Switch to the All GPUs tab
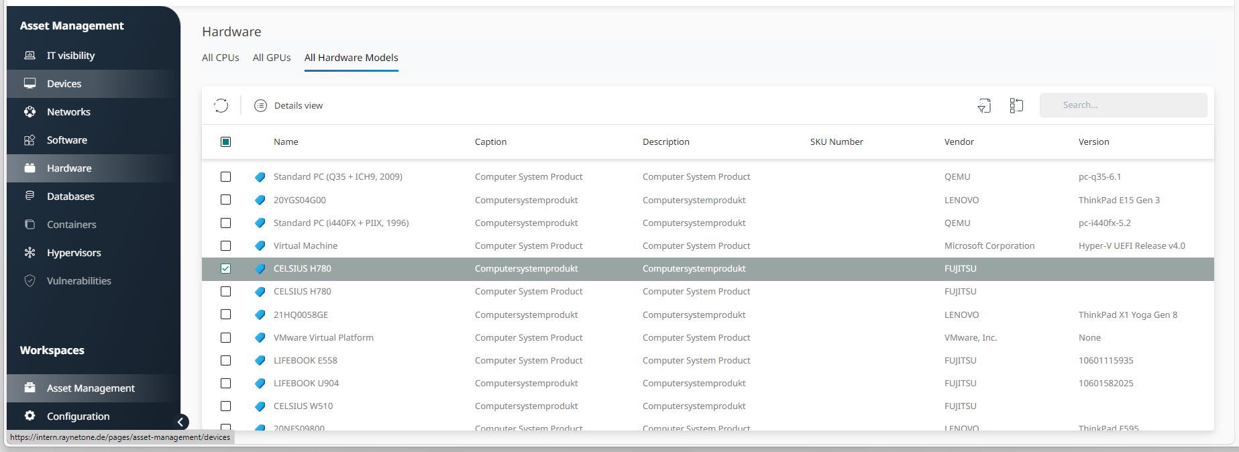This screenshot has width=1239, height=452. click(x=272, y=58)
